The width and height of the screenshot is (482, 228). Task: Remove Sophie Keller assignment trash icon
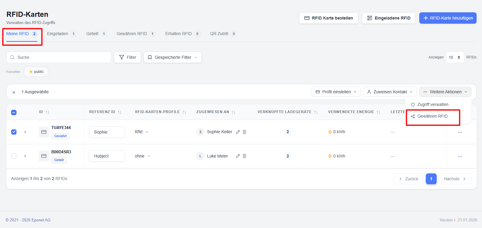[244, 132]
